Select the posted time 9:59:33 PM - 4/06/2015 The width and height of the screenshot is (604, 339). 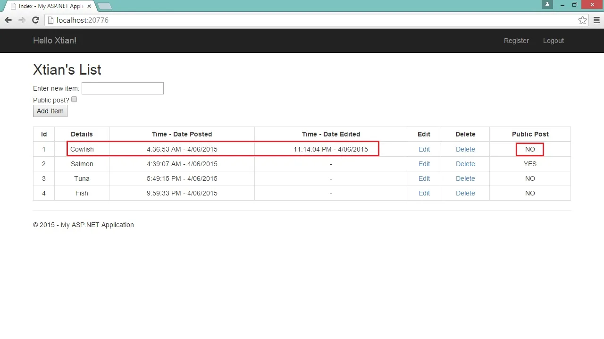click(x=182, y=193)
